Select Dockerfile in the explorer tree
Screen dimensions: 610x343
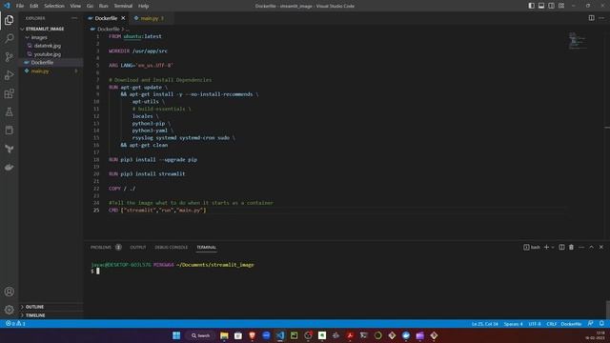51,62
